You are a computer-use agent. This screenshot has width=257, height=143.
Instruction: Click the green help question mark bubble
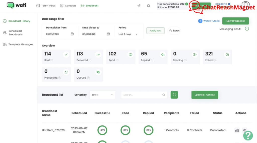248,135
